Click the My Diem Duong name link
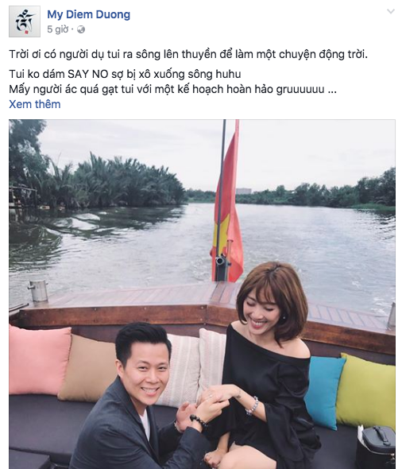402x469 pixels. 89,14
